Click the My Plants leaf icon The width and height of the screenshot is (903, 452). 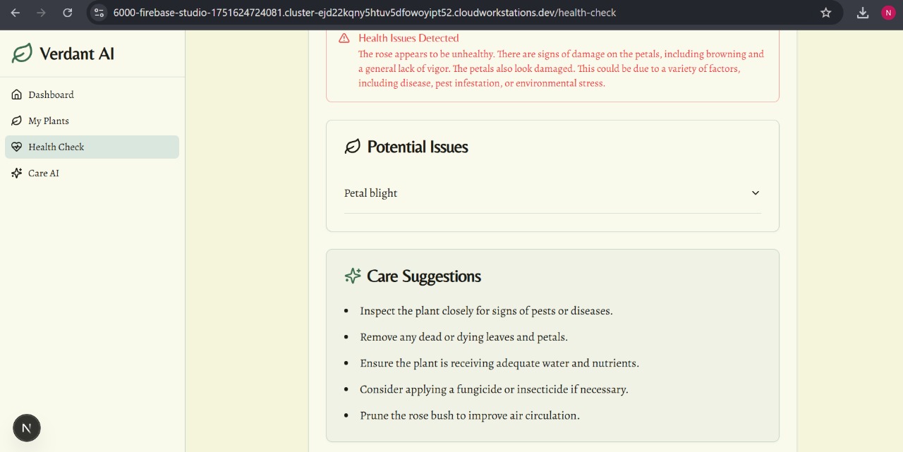coord(17,121)
